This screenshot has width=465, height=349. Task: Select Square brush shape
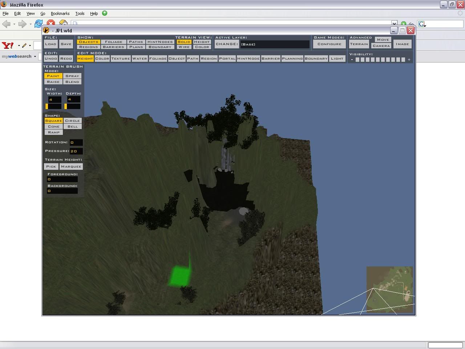(x=53, y=121)
